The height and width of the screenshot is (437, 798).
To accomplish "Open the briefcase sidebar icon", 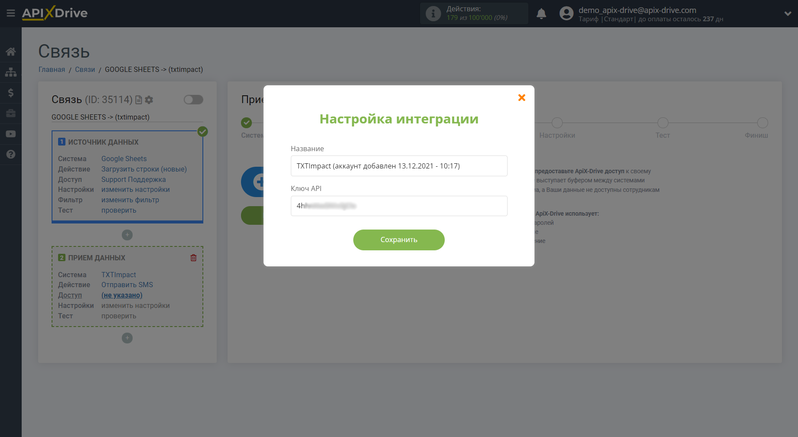I will (x=11, y=113).
